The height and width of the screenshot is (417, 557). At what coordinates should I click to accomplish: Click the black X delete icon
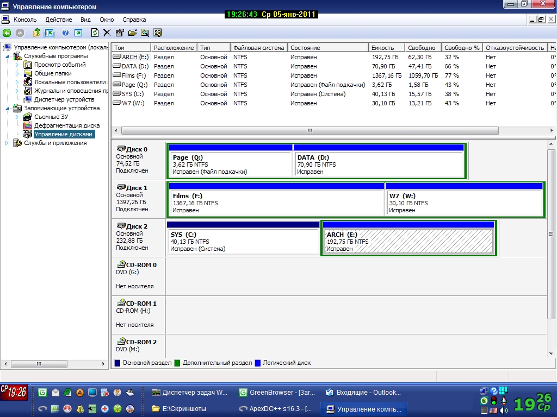coord(107,33)
